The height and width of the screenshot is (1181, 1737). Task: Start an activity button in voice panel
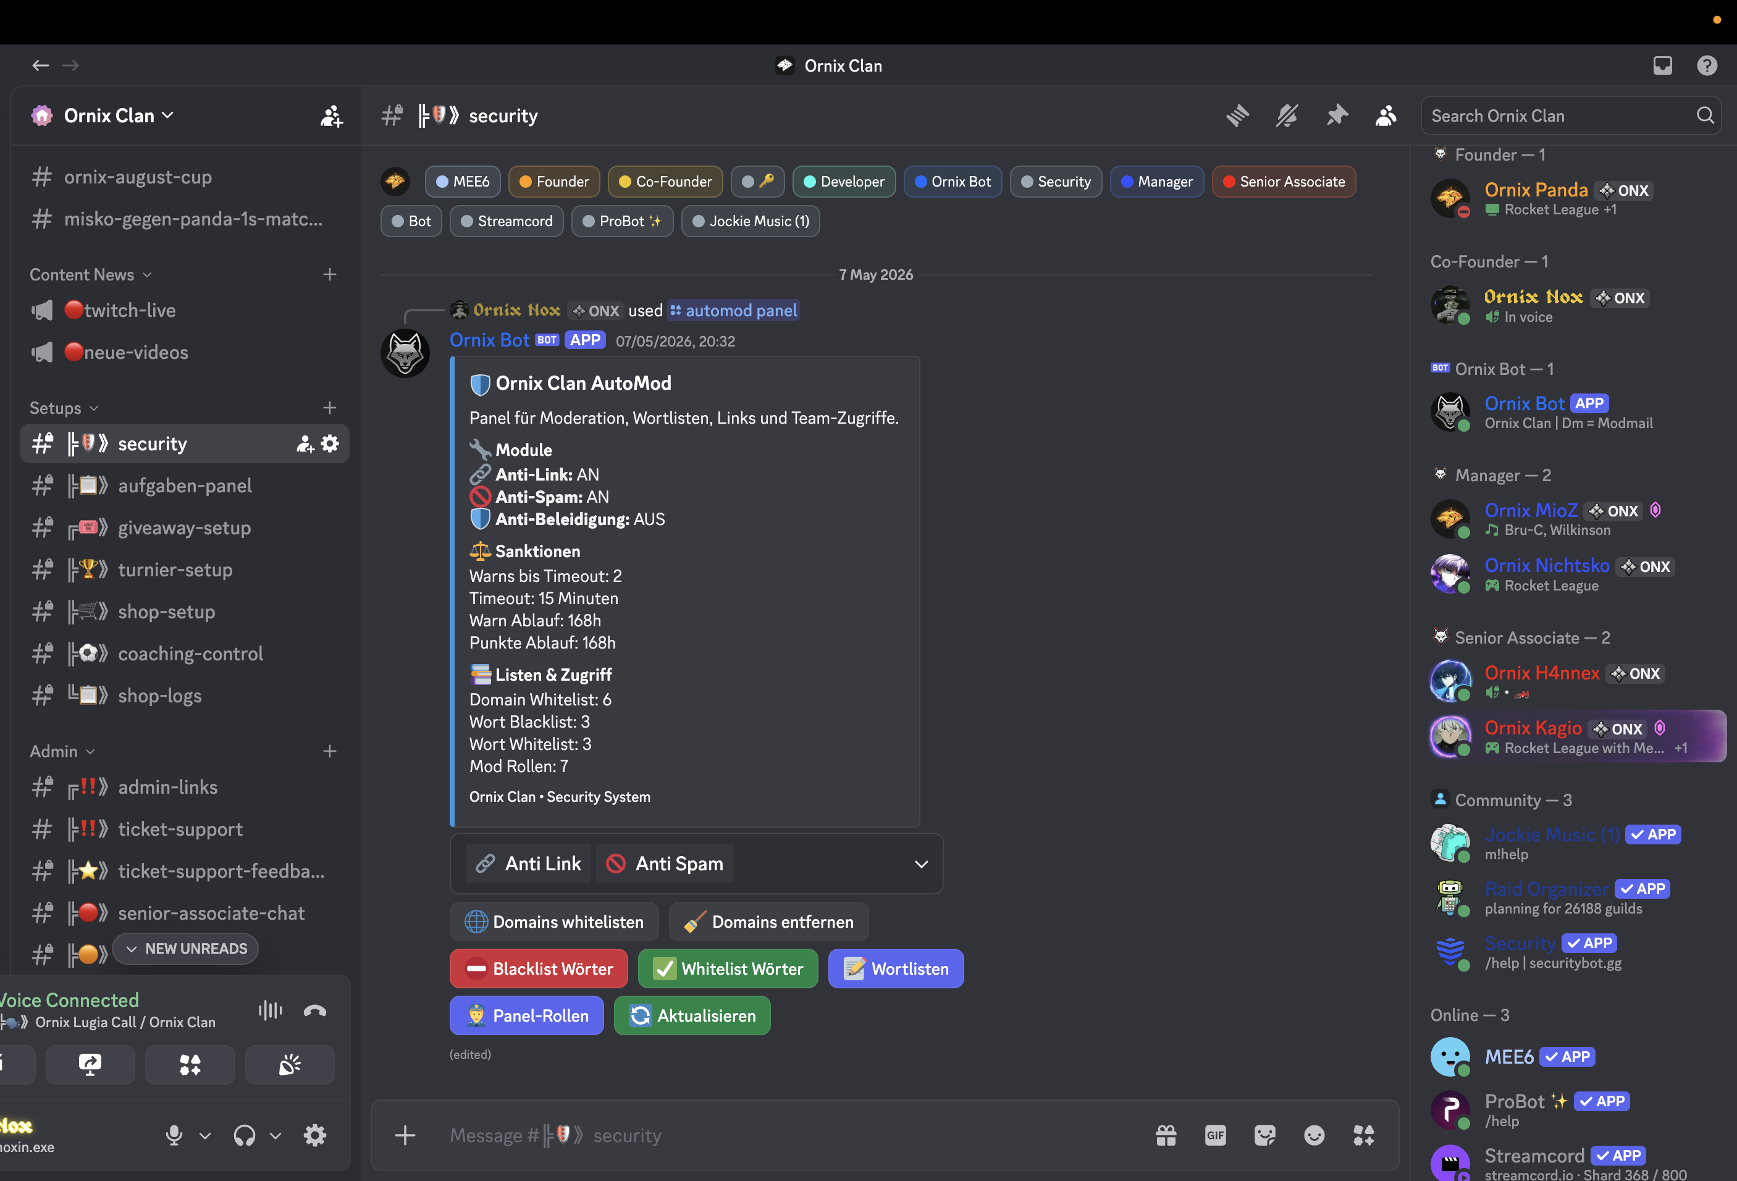pyautogui.click(x=190, y=1065)
